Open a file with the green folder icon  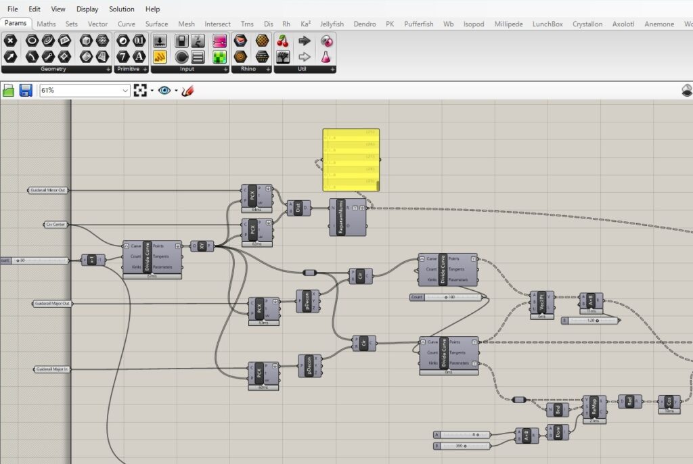[8, 91]
